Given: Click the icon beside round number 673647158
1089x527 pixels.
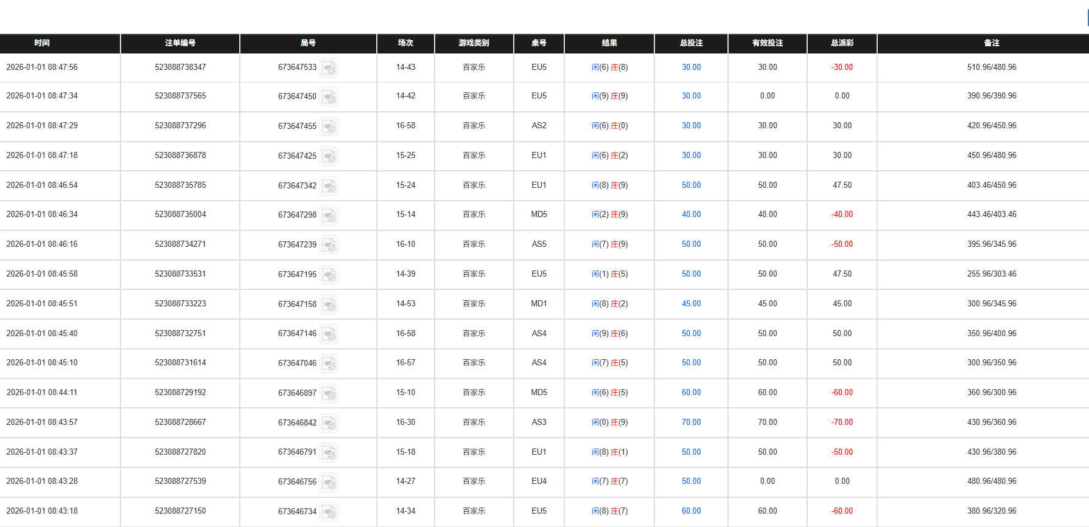Looking at the screenshot, I should coord(329,305).
